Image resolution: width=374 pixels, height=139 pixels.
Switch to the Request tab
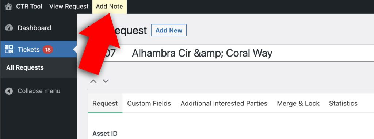click(105, 104)
